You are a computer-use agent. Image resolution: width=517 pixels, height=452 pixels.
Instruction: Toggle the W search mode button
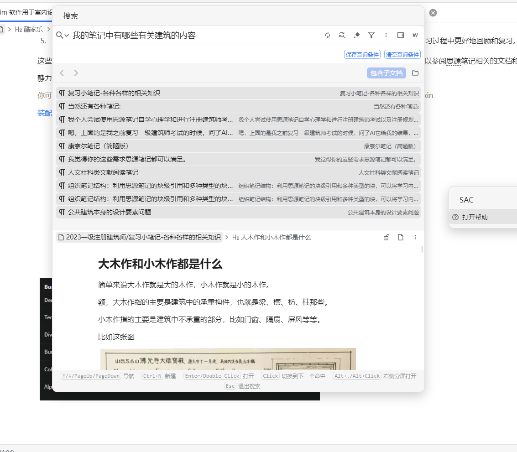[415, 35]
